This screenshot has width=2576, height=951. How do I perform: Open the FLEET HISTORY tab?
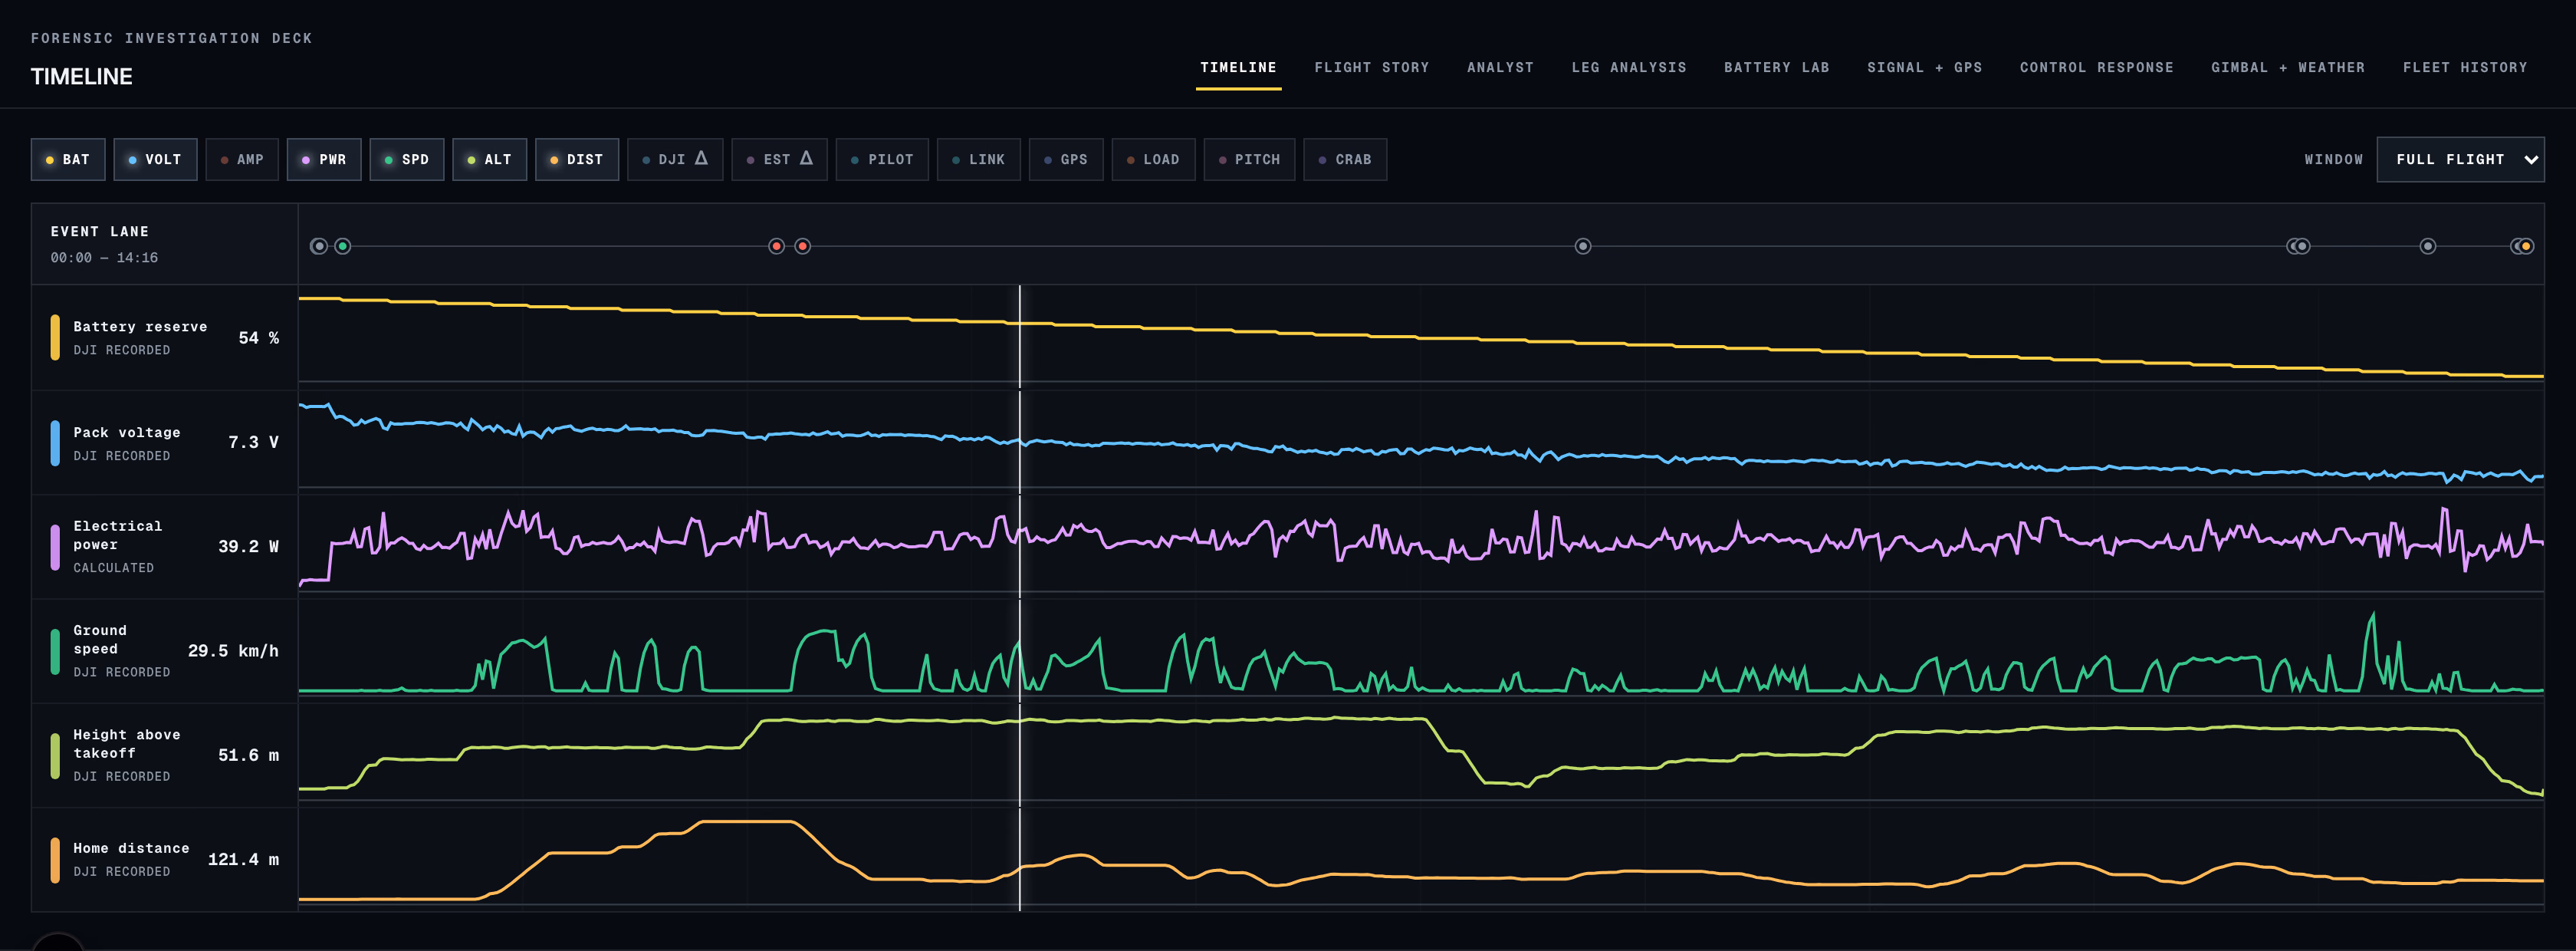click(2464, 68)
